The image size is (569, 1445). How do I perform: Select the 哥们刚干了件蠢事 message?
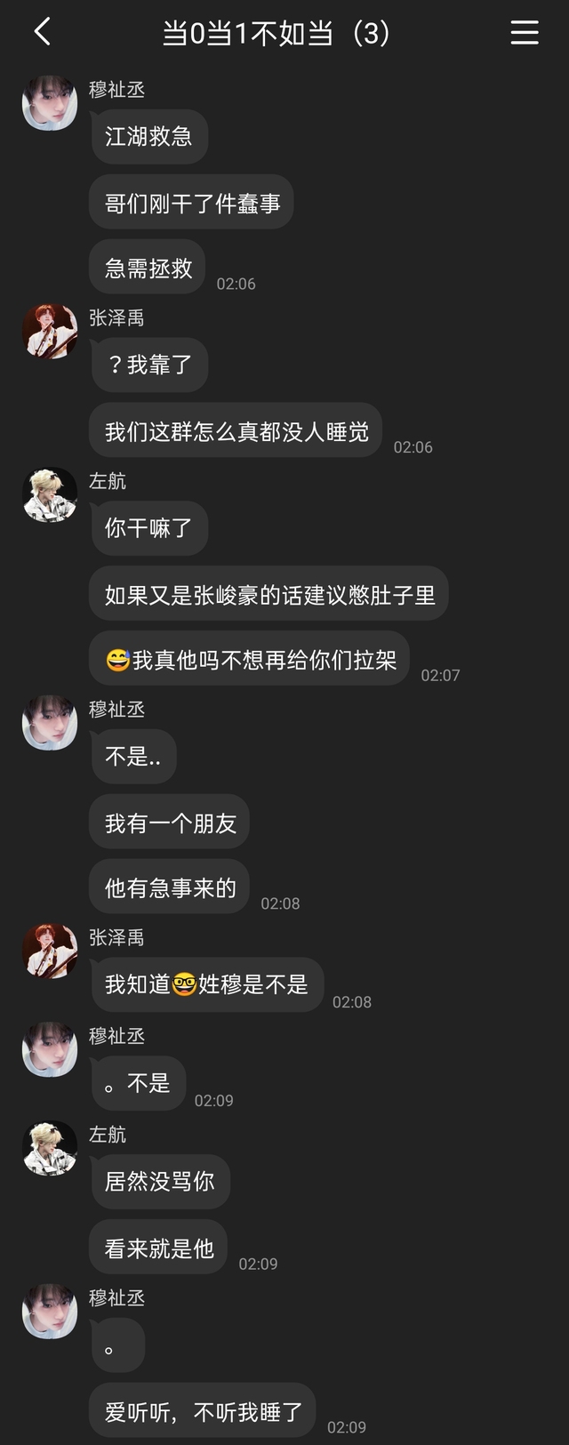191,202
